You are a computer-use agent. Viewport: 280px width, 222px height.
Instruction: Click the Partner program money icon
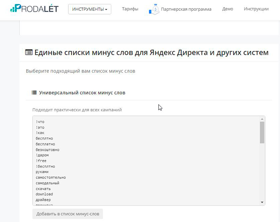(x=153, y=9)
